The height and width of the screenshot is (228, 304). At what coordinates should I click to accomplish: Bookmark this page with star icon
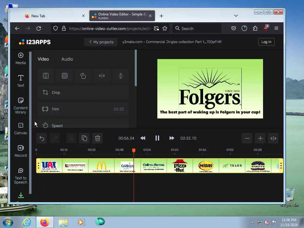[x=165, y=28]
